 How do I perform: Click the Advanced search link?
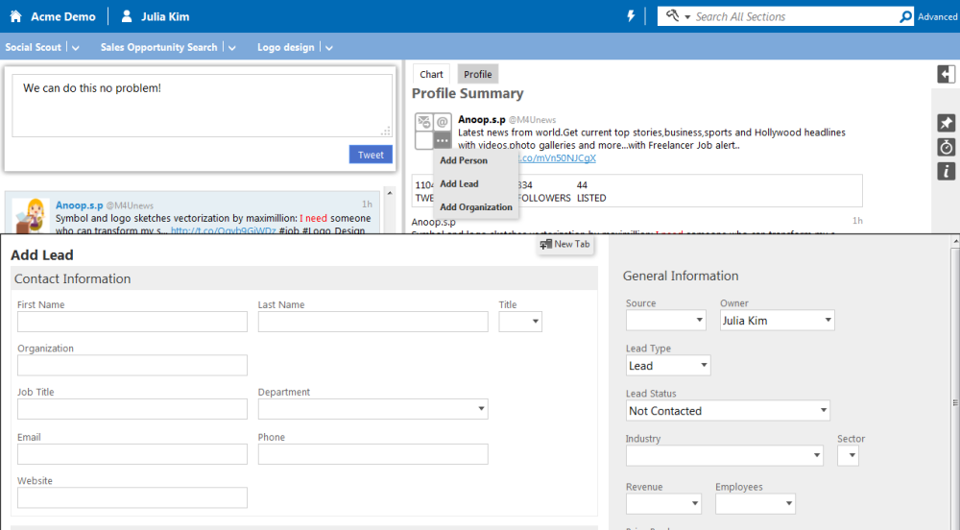[x=937, y=16]
